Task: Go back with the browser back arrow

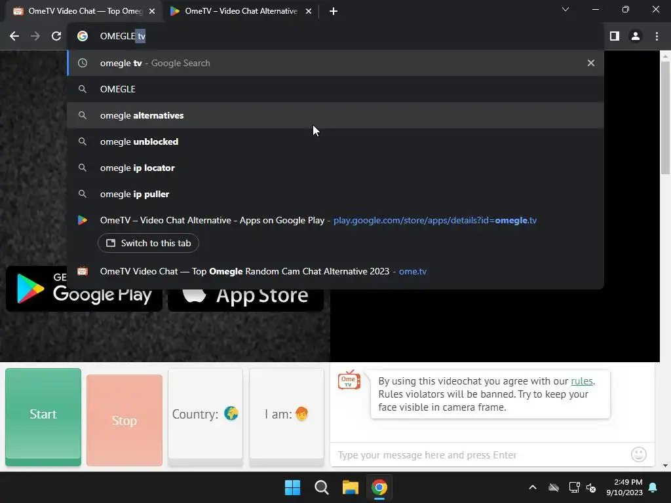Action: coord(14,37)
